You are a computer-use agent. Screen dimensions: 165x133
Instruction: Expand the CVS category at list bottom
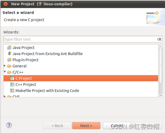[5, 96]
